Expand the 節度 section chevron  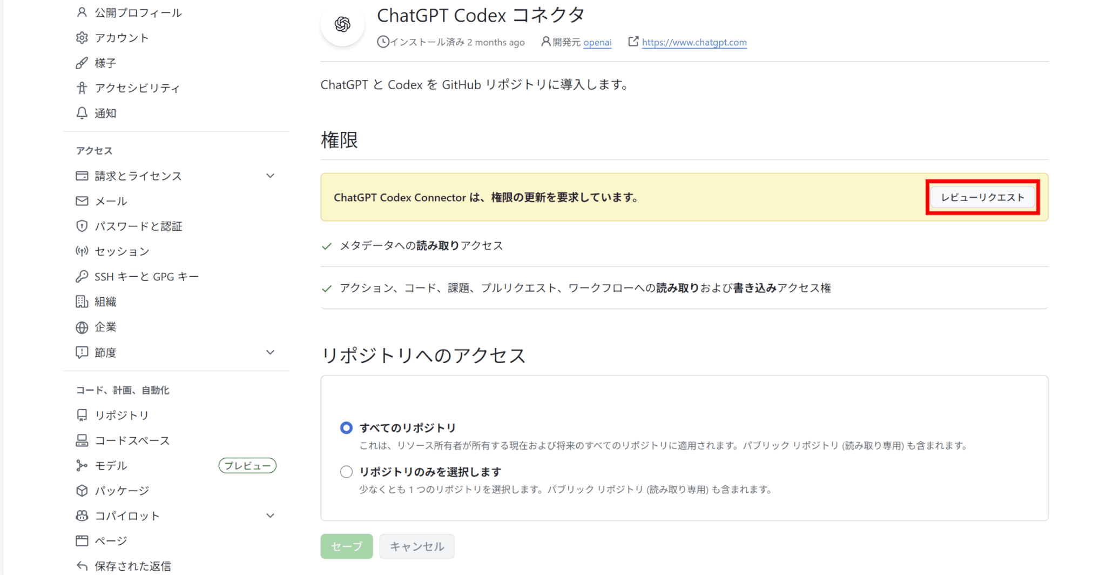(271, 352)
